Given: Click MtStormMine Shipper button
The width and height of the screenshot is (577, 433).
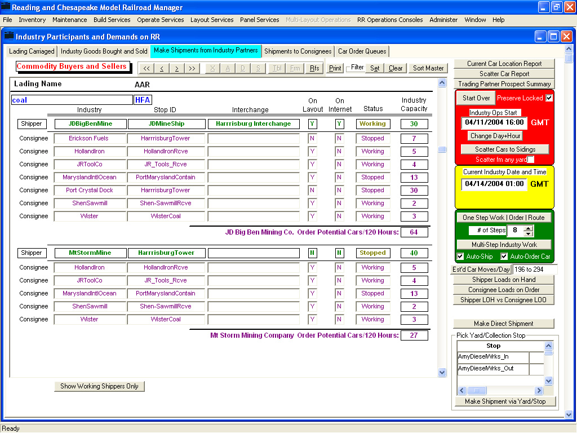Looking at the screenshot, I should pos(32,253).
